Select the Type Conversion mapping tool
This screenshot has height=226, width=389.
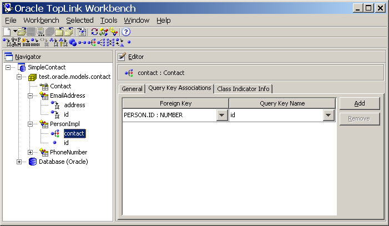(x=26, y=42)
